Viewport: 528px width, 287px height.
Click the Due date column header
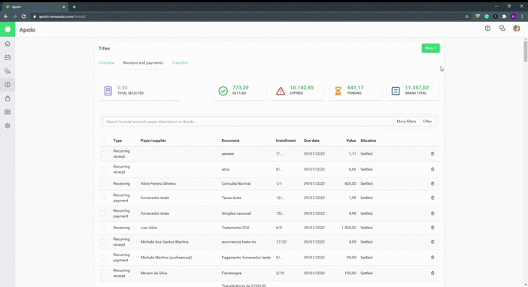click(311, 140)
